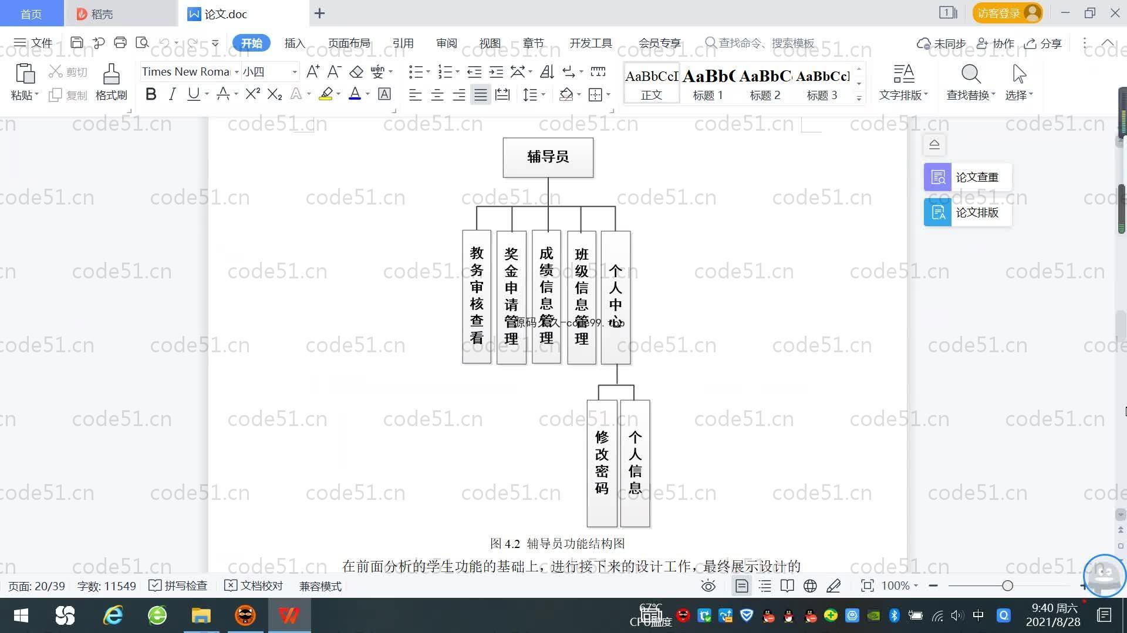1127x633 pixels.
Task: Open 论文查重 plagiarism check panel
Action: (x=967, y=177)
